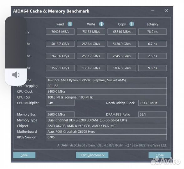Click the Close button at bottom right
Screen dimensions: 184x169
pos(160,155)
